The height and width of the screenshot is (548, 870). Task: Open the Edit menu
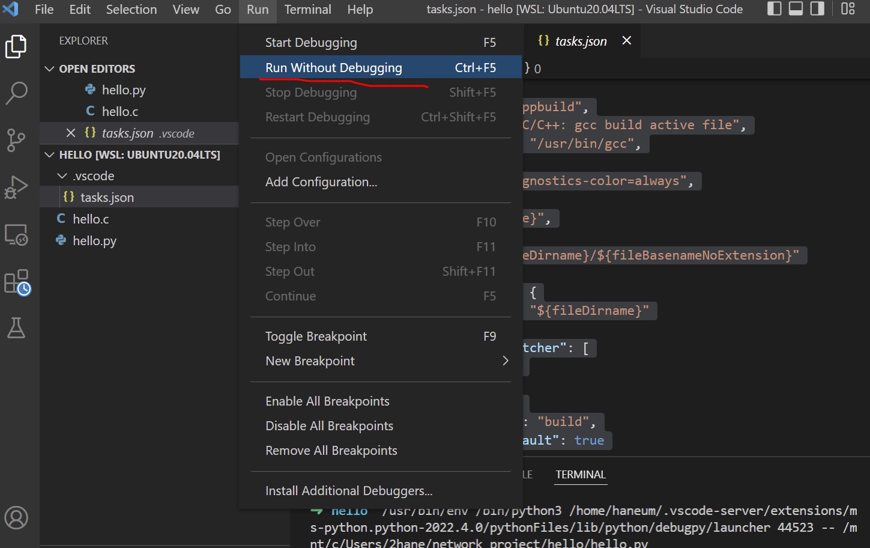[79, 10]
